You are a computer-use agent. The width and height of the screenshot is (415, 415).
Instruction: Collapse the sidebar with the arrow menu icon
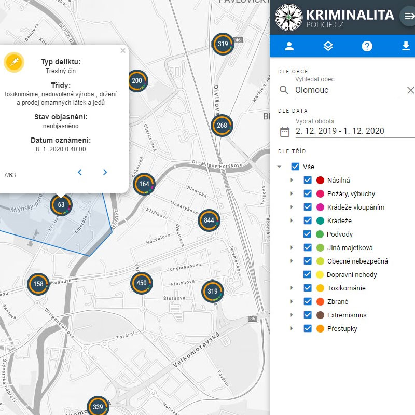(408, 16)
